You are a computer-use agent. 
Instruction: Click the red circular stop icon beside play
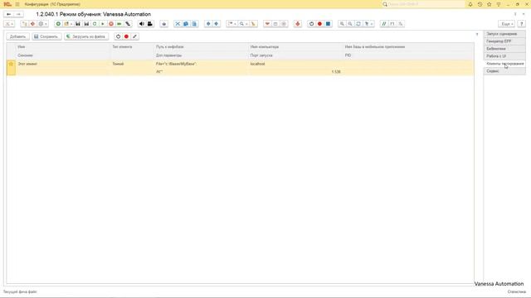pyautogui.click(x=111, y=24)
